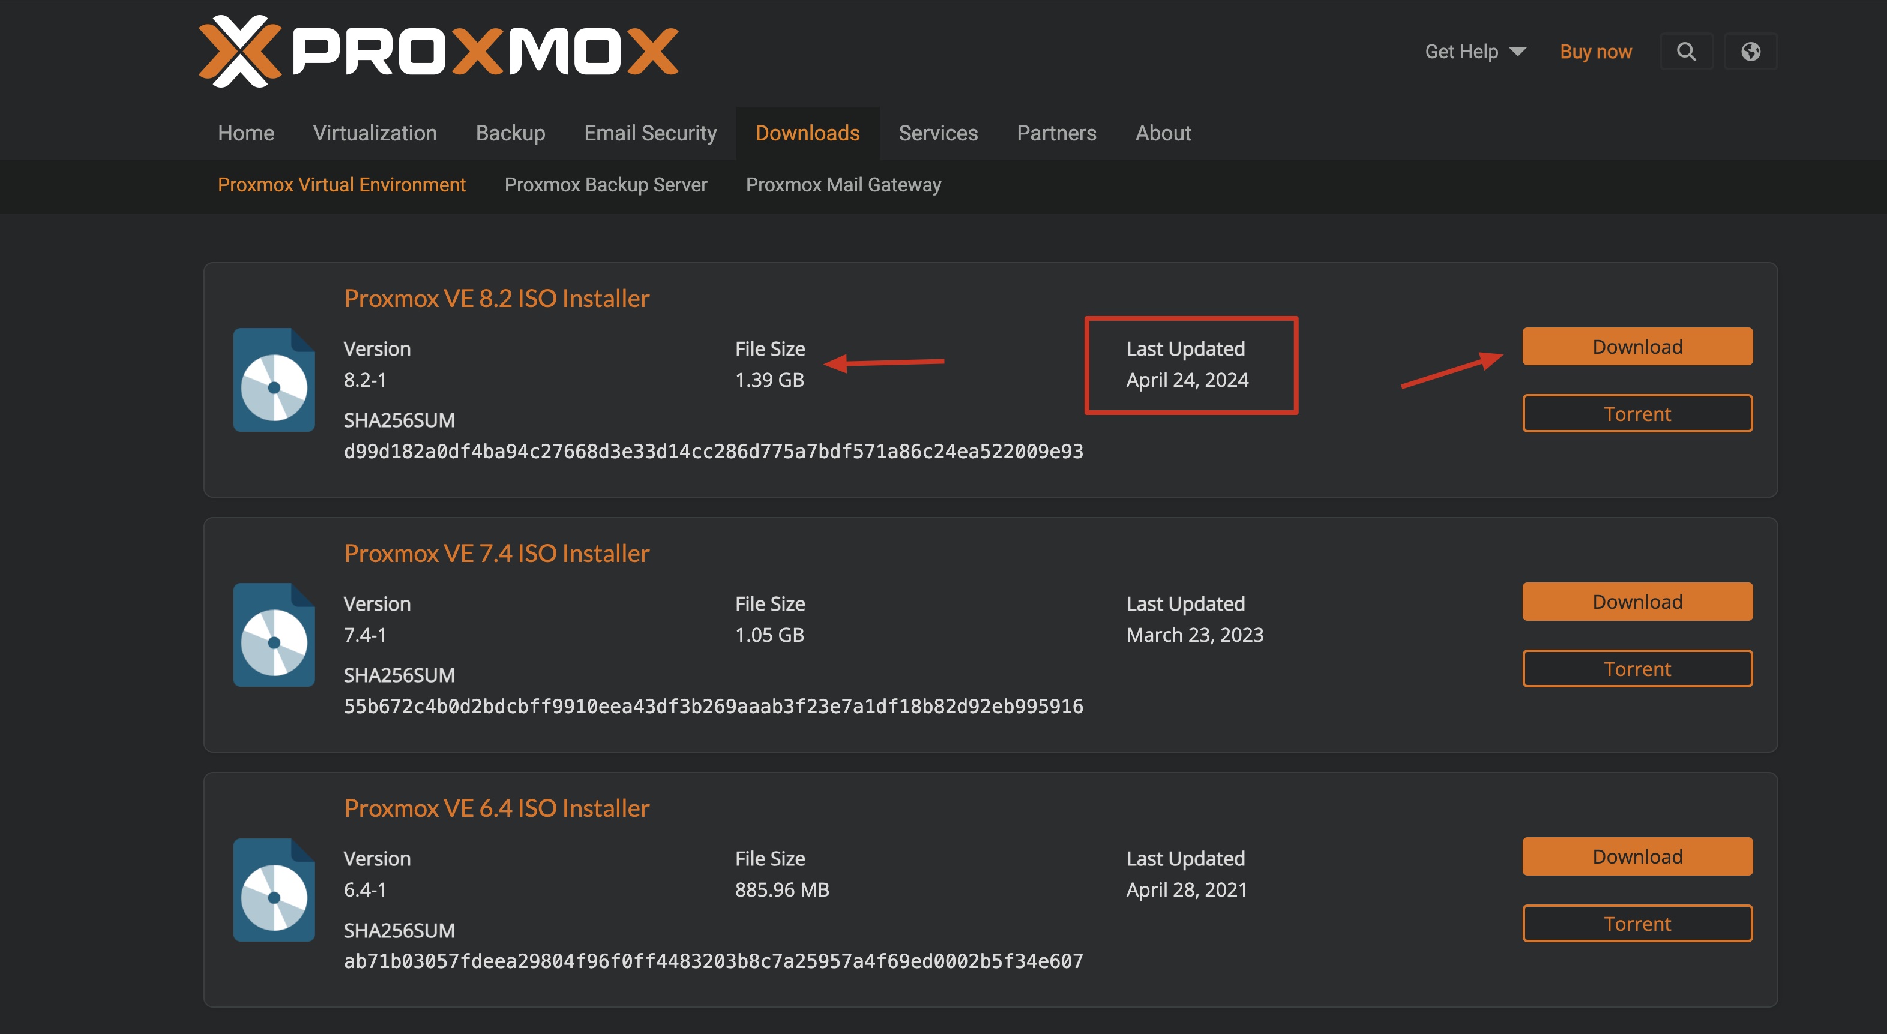
Task: Open the Proxmox VE 7.4 ISO Installer title
Action: click(496, 552)
